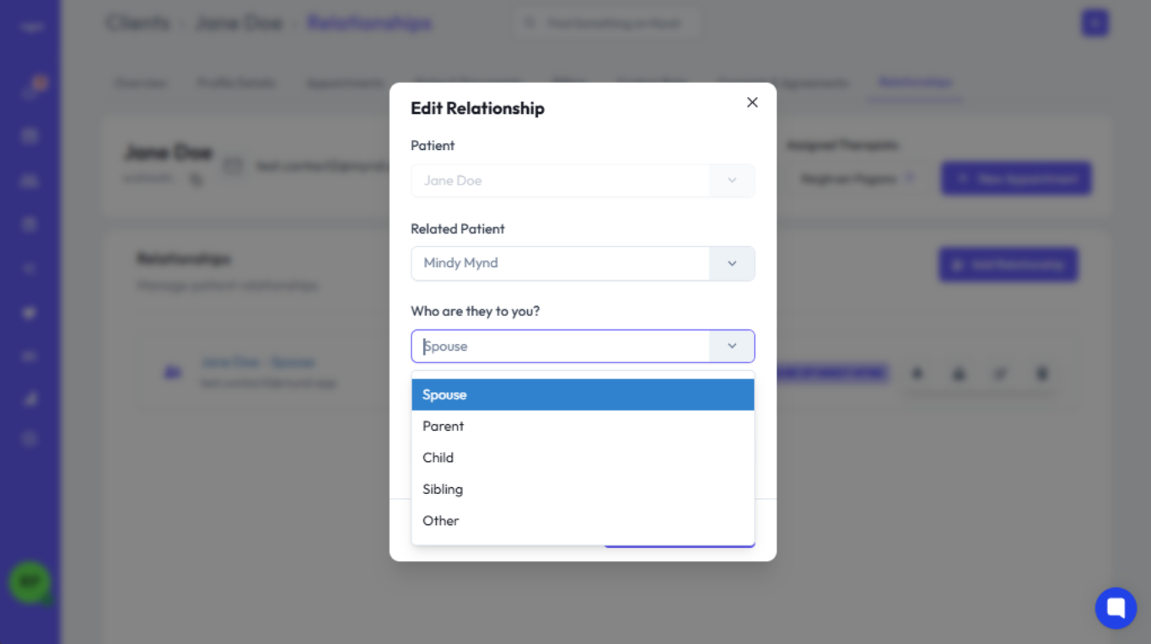Pick Child from the dropdown list

[x=582, y=458]
